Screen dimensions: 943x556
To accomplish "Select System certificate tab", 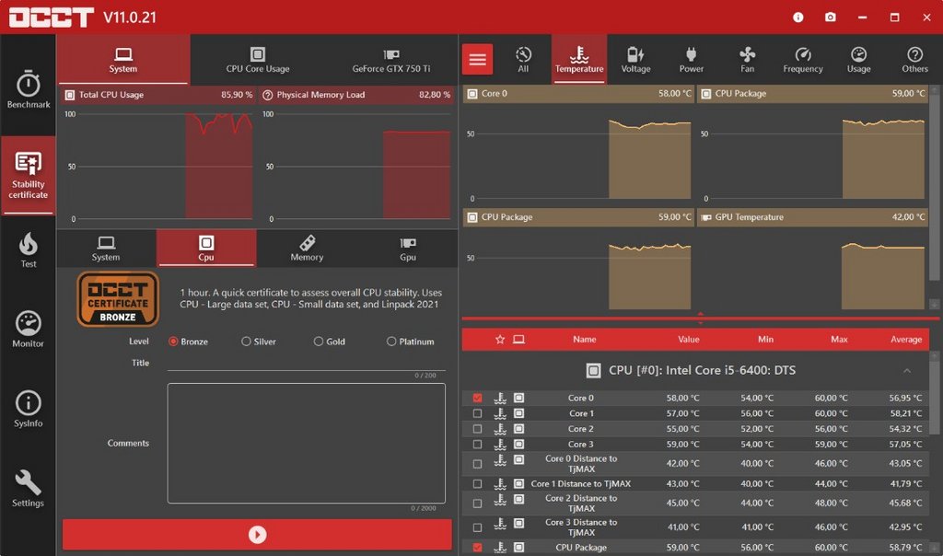I will [x=106, y=249].
